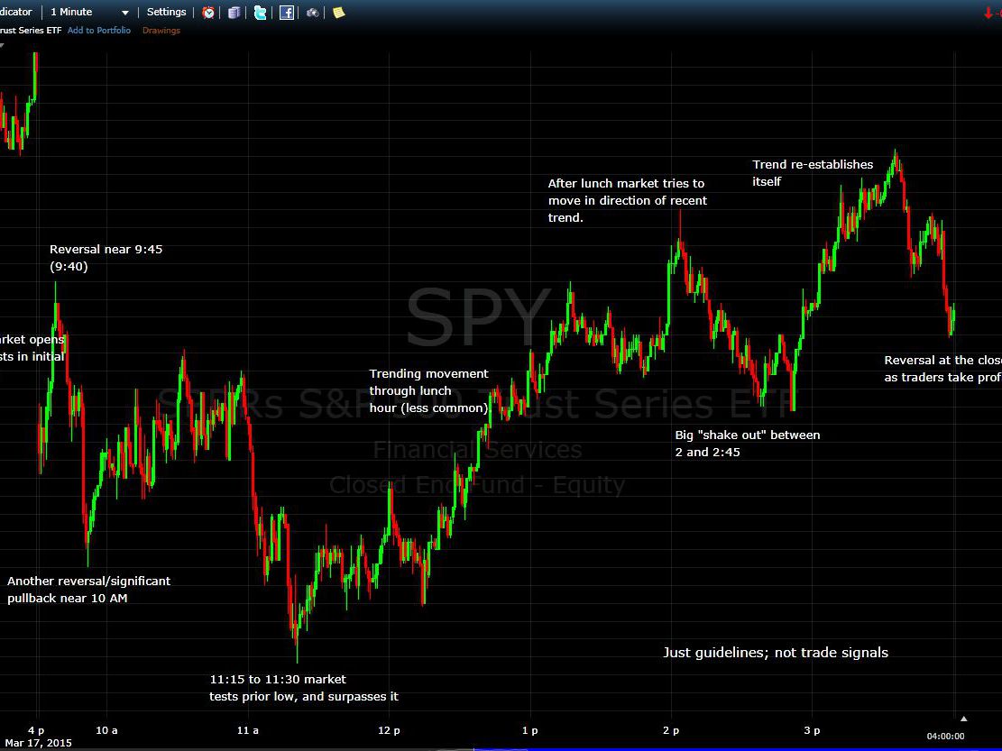Screen dimensions: 1002x751
Task: Click the small up triangle near 04:00:00
Action: tap(963, 719)
